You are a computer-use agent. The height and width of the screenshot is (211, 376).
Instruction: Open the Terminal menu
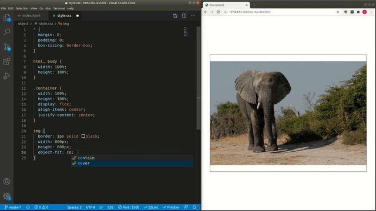[x=59, y=8]
